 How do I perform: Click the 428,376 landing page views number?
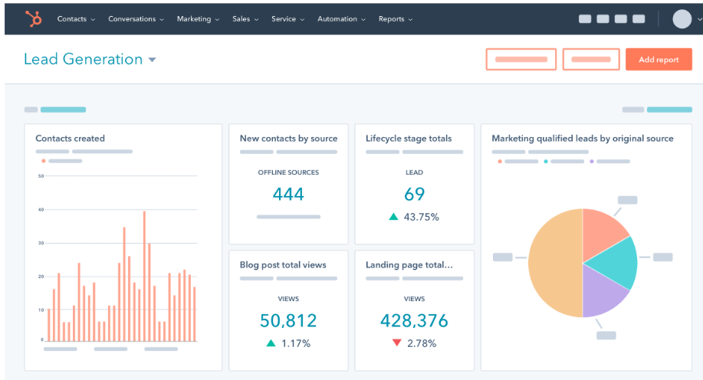click(414, 320)
